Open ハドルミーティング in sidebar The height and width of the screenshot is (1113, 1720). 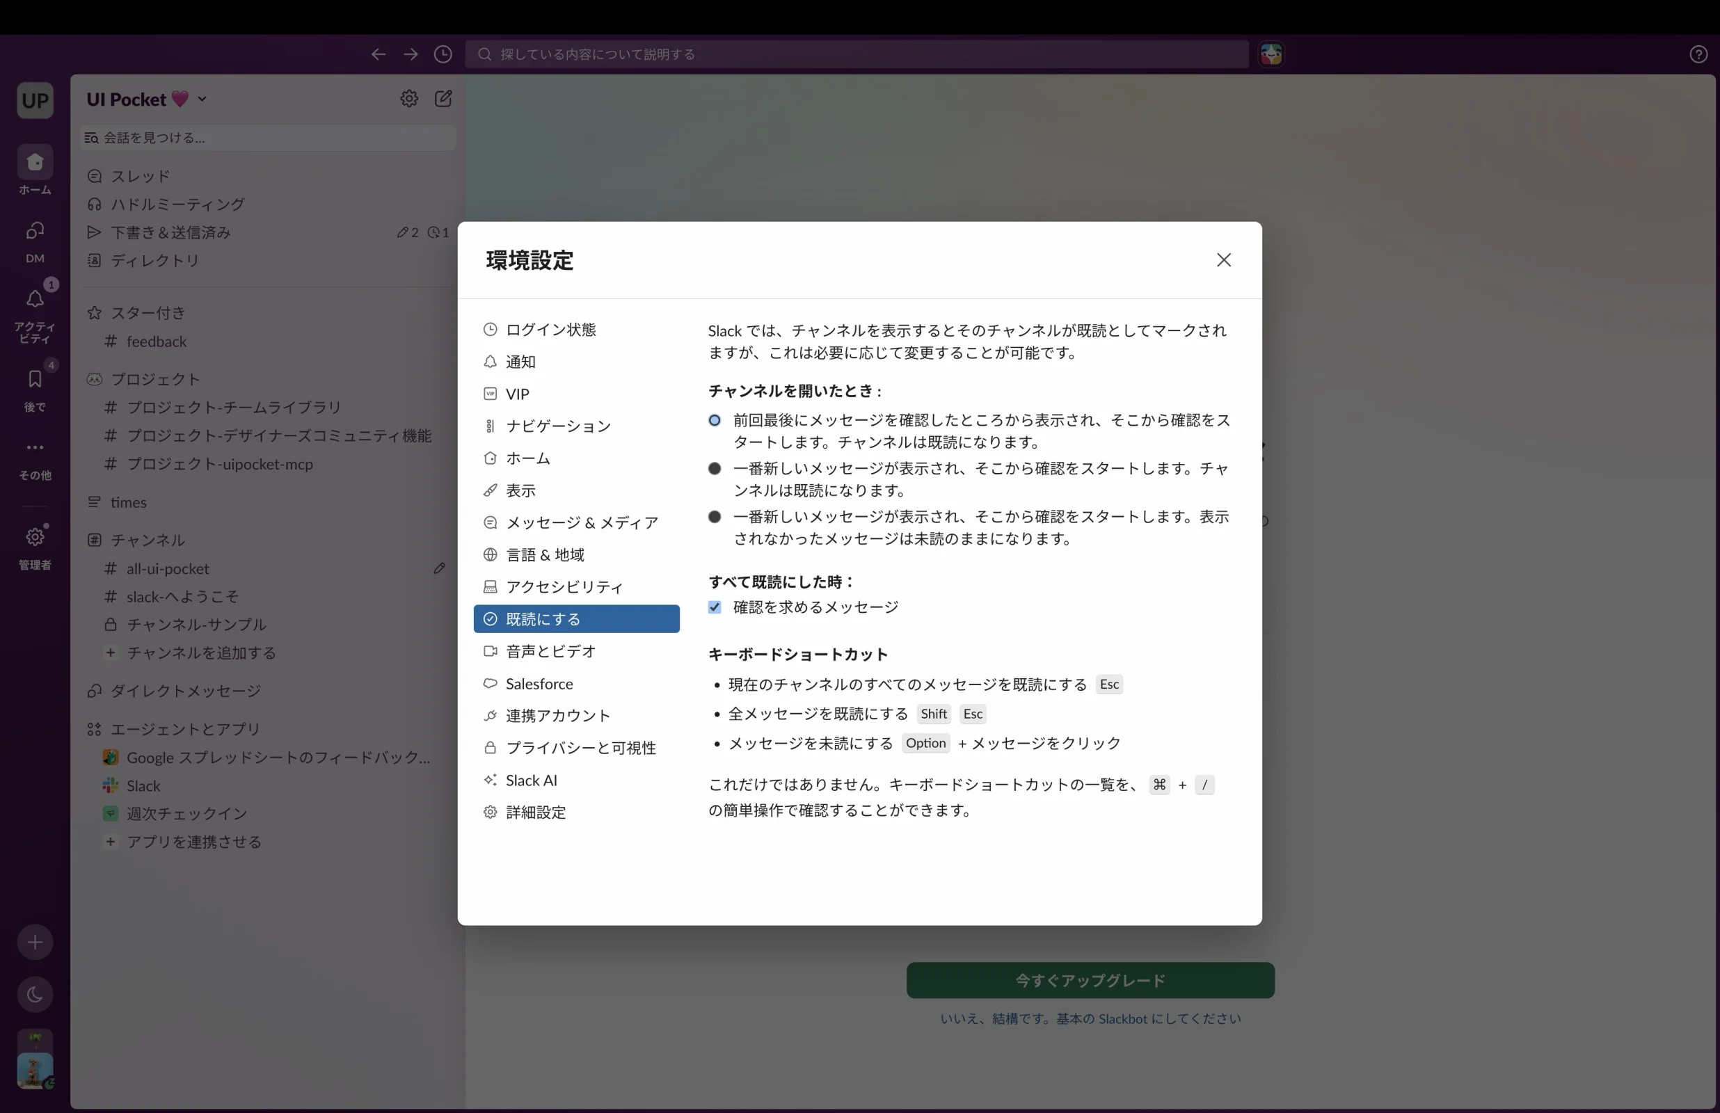[267, 205]
